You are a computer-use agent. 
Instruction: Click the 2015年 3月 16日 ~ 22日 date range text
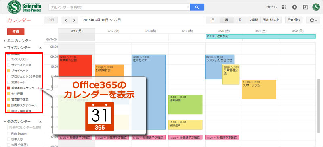[102, 20]
